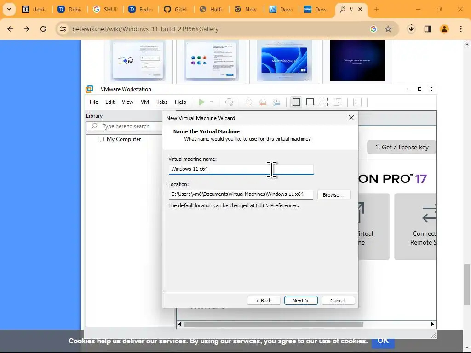
Task: Click OK on the cookies banner
Action: 383,341
